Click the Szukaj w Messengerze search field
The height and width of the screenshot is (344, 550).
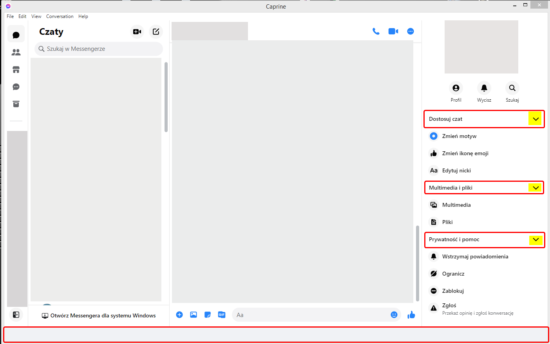point(98,48)
